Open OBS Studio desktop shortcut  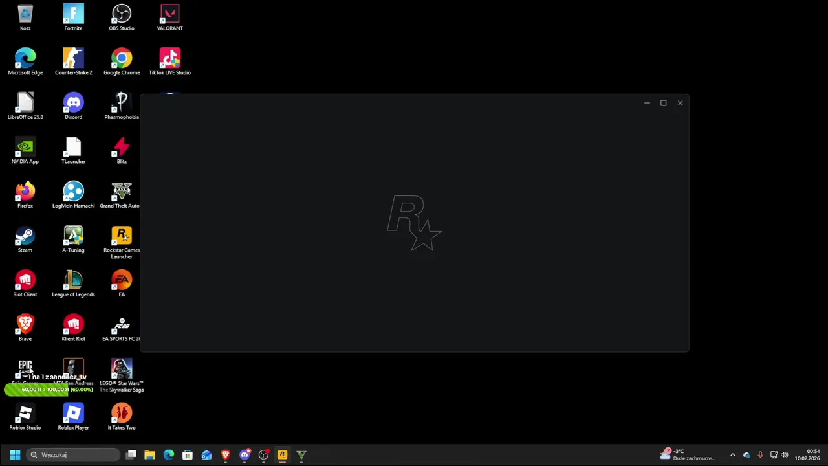122,17
